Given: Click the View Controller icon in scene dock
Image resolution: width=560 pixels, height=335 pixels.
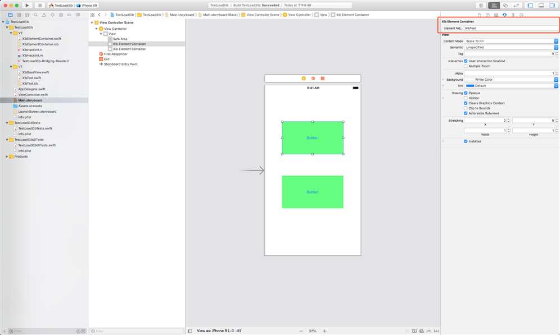Looking at the screenshot, I should 304,79.
